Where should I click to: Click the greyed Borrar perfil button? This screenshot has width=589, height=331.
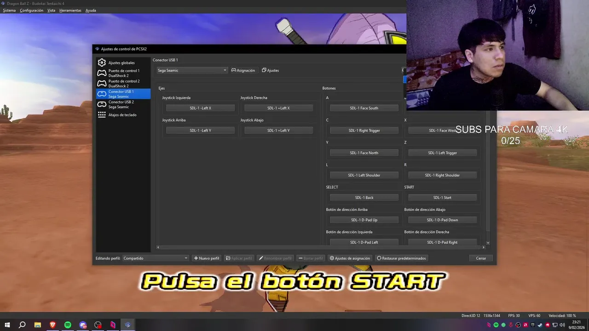[311, 258]
